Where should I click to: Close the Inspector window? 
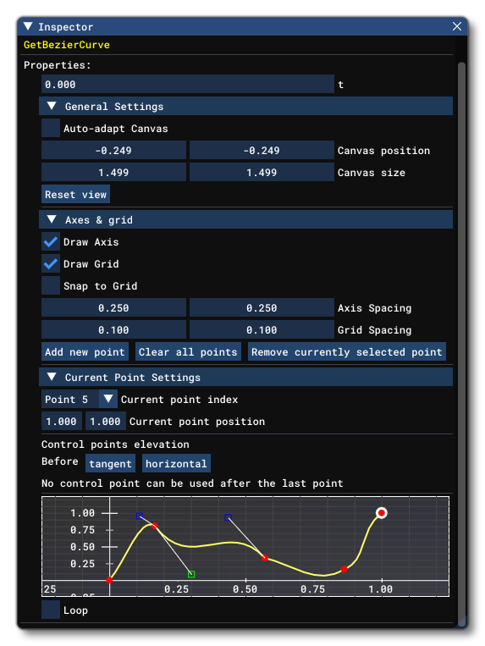(x=456, y=26)
